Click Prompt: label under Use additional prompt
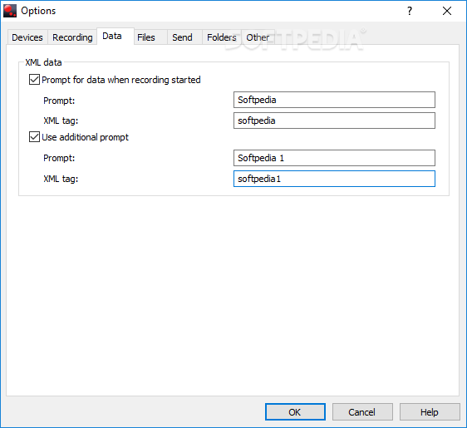 point(59,158)
